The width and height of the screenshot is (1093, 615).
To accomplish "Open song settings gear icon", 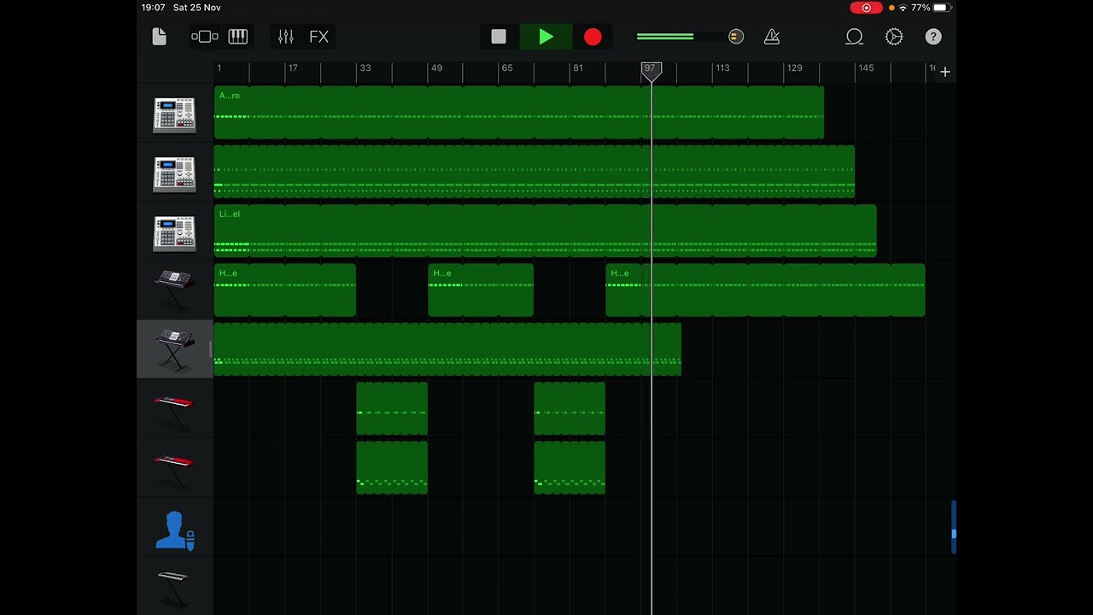I will pyautogui.click(x=894, y=37).
